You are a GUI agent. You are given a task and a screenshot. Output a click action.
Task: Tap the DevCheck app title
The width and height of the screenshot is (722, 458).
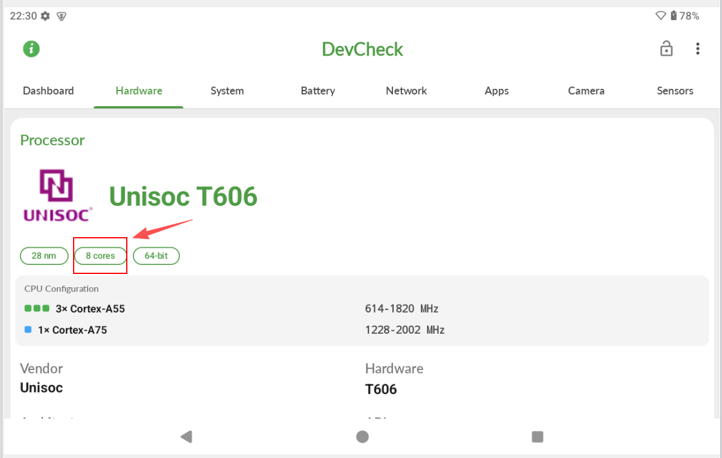[x=362, y=49]
